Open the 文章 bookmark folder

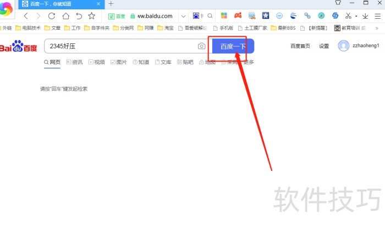[53, 28]
